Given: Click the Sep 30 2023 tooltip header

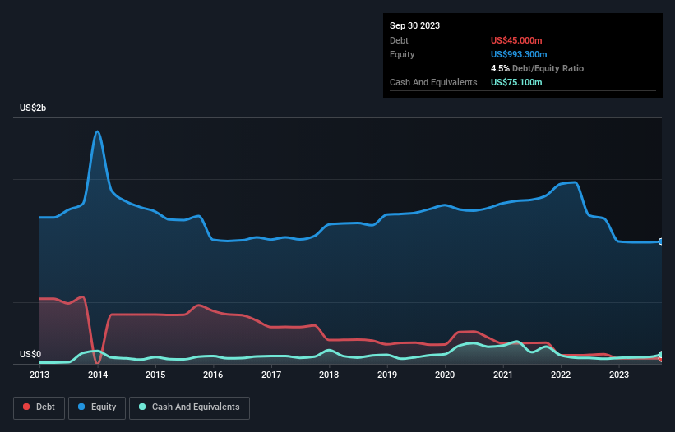Looking at the screenshot, I should click(x=414, y=25).
